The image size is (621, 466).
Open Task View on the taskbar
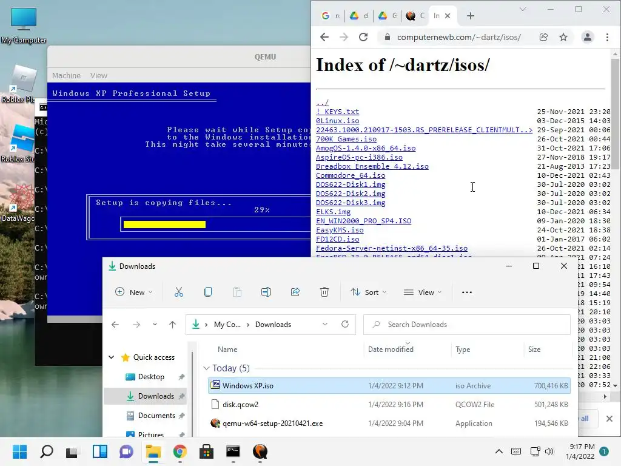[72, 451]
